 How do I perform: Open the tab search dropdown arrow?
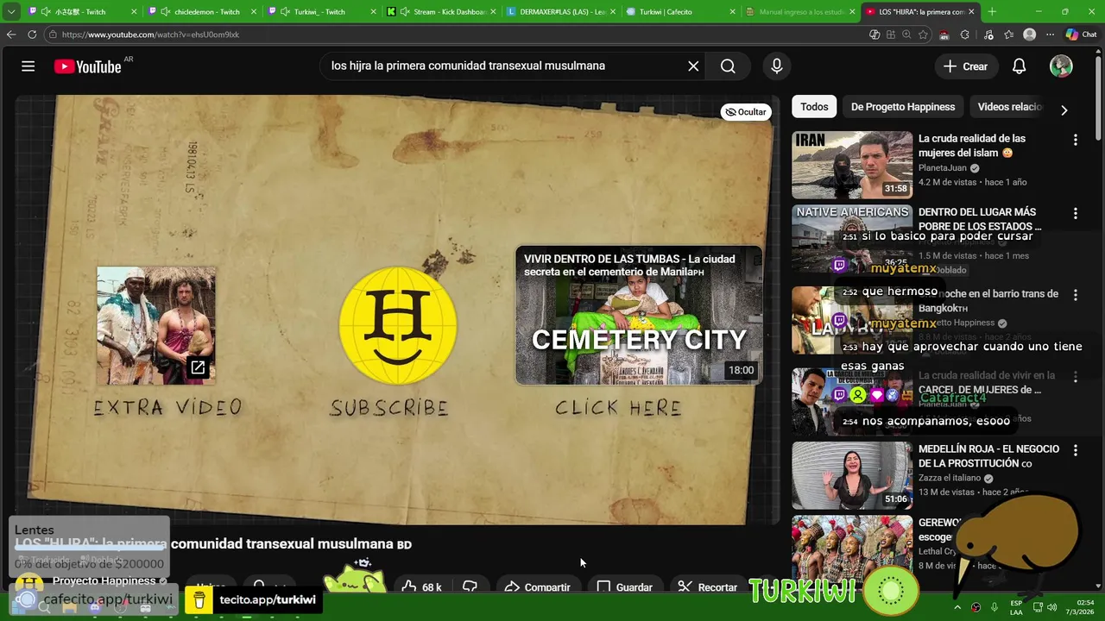pos(11,12)
